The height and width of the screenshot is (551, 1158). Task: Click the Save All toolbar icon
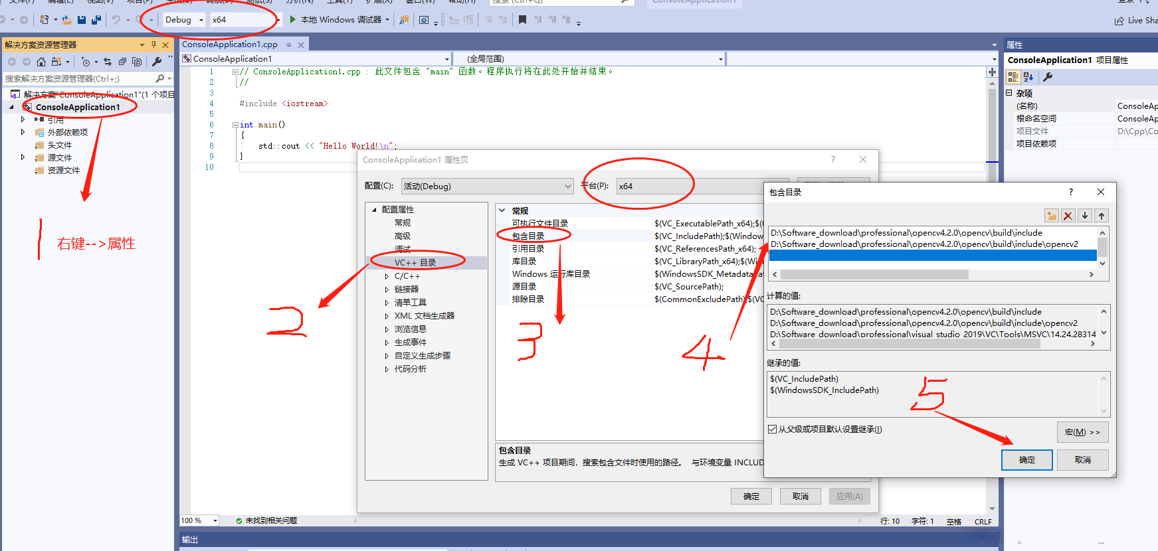[x=96, y=20]
